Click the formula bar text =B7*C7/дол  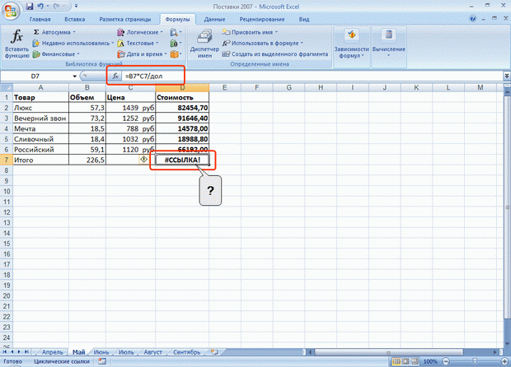click(x=143, y=77)
